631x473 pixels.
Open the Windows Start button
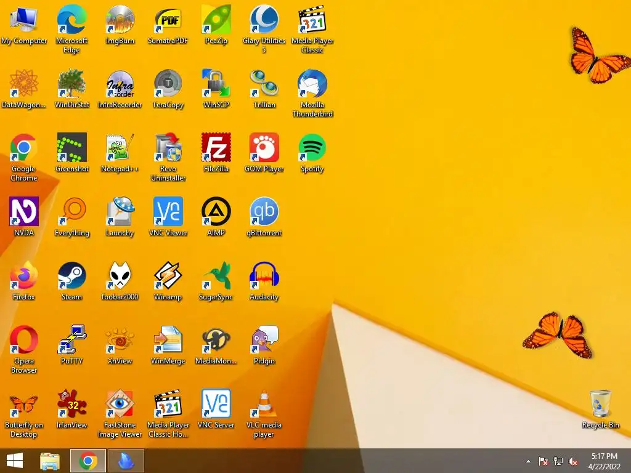tap(15, 461)
